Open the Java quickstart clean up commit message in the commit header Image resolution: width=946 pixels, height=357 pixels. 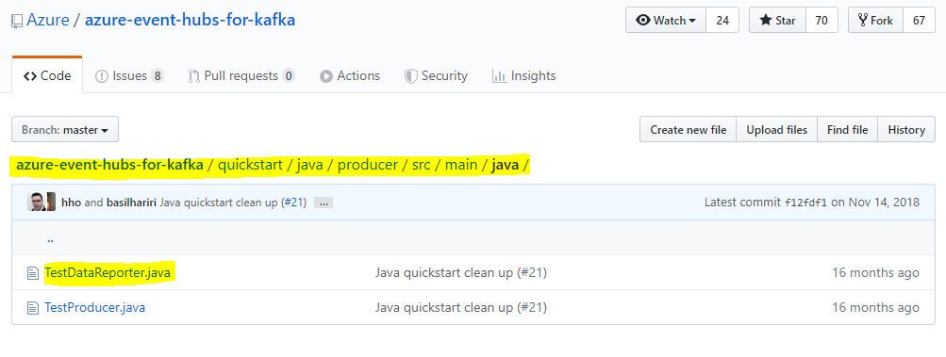click(219, 203)
